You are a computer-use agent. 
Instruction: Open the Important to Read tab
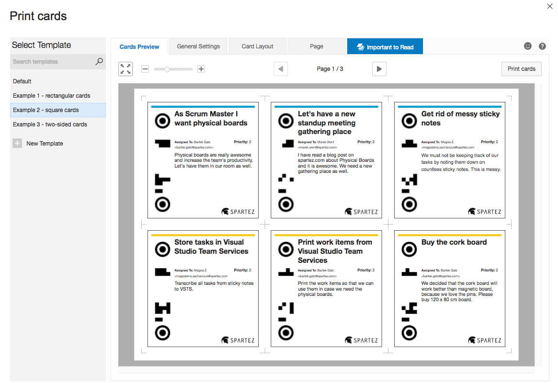click(385, 47)
